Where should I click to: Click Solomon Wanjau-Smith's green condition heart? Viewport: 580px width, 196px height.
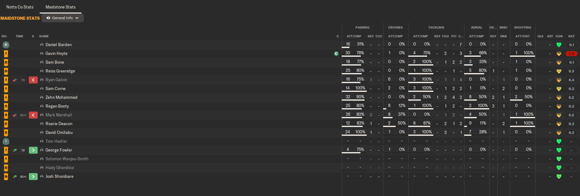(559, 159)
